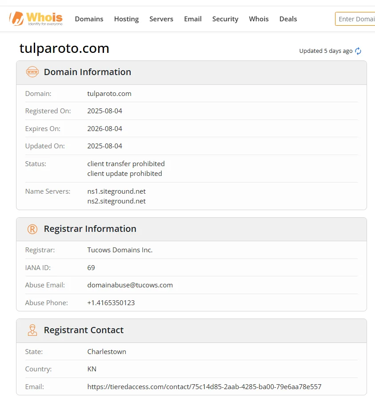Click the Updated 5 days ago text
Image resolution: width=375 pixels, height=406 pixels.
(326, 51)
